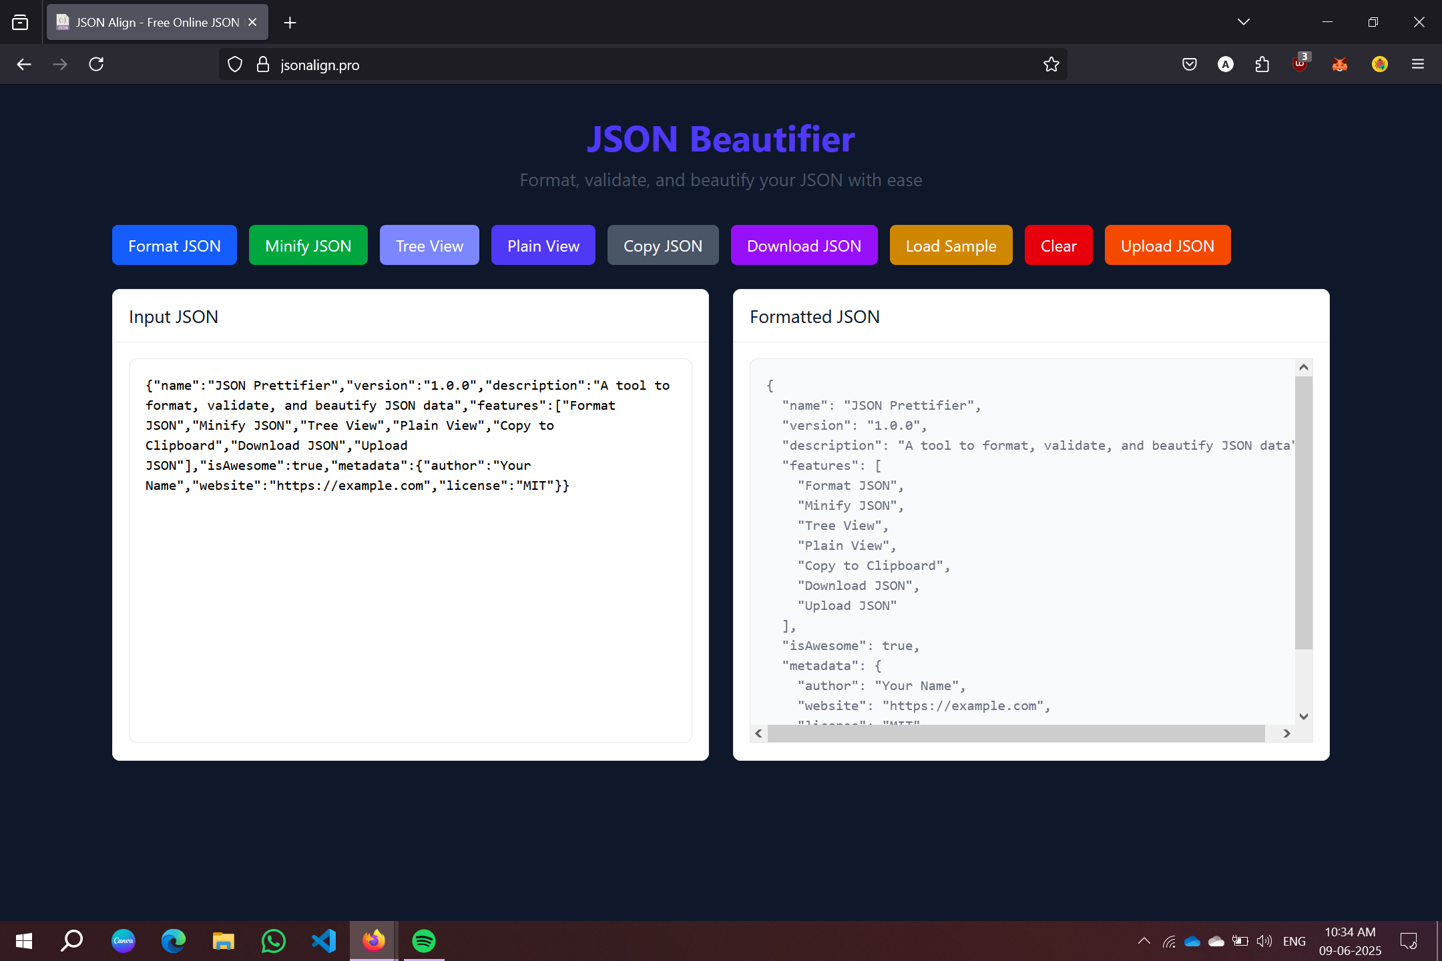This screenshot has width=1442, height=961.
Task: Click the "isAwesome": true line in output
Action: tap(851, 646)
